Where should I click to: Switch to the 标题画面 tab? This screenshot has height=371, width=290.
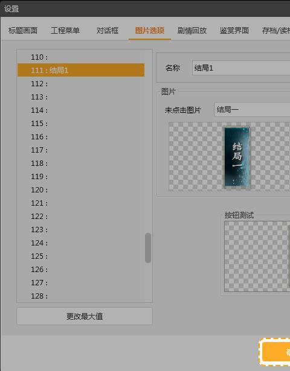click(23, 31)
